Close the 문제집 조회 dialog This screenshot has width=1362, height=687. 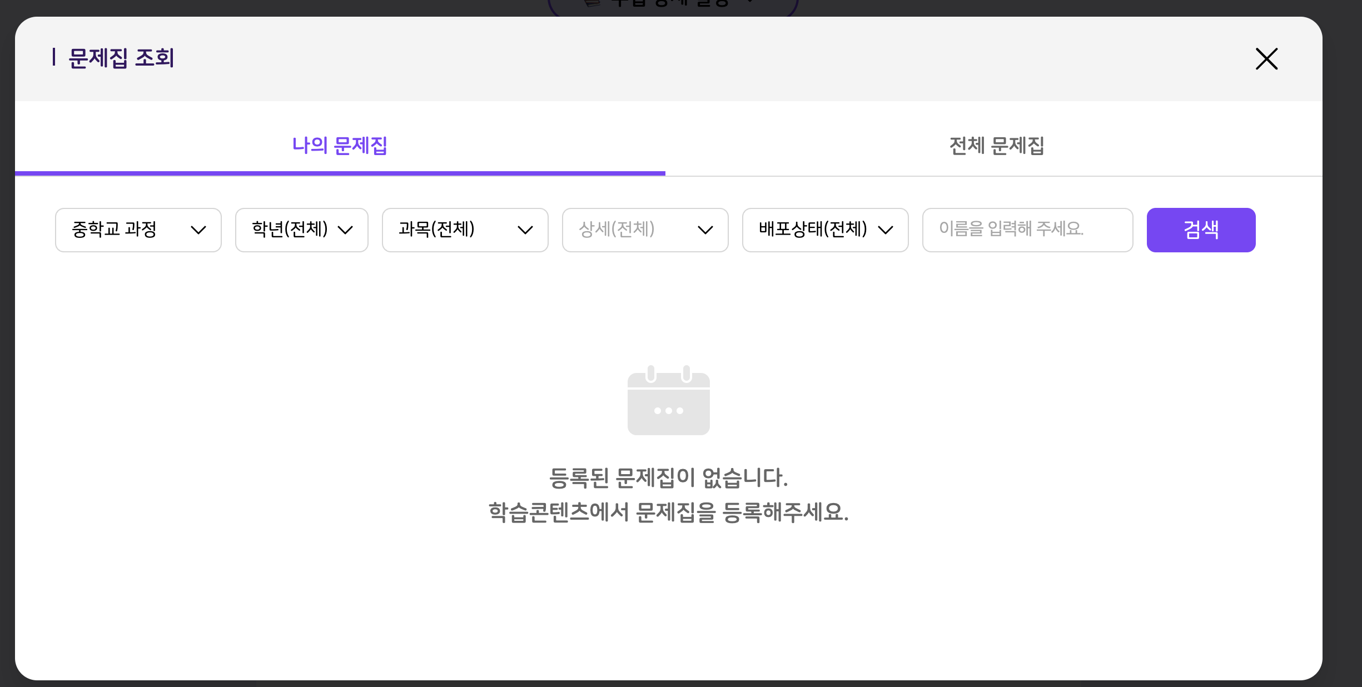pyautogui.click(x=1266, y=59)
